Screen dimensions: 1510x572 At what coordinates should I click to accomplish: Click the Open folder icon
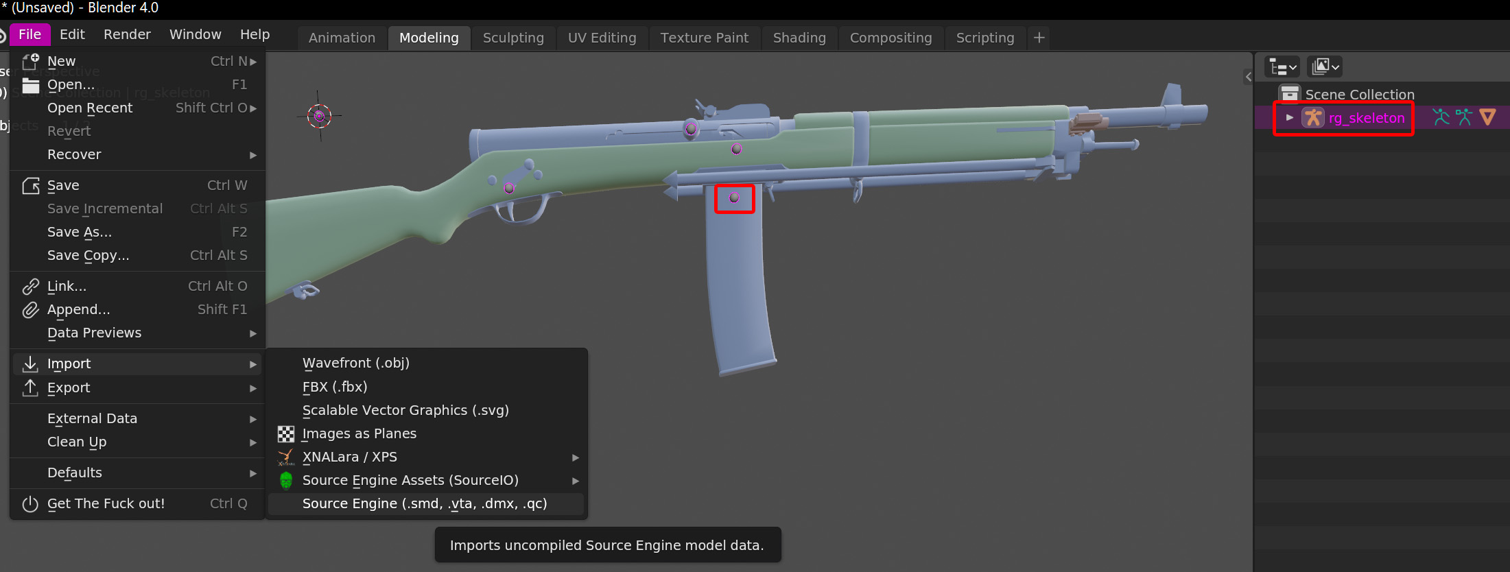point(30,85)
